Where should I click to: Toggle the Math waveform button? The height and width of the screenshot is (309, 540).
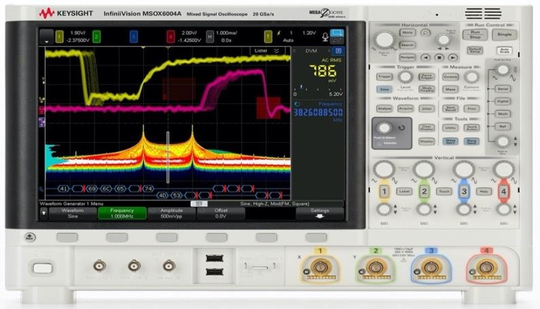tap(502, 114)
